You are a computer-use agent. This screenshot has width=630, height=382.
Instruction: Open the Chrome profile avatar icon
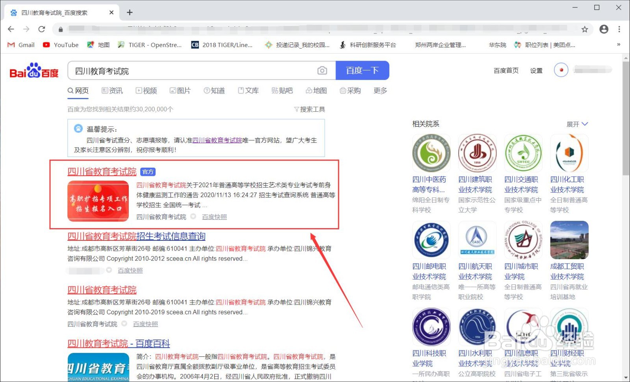(x=604, y=29)
